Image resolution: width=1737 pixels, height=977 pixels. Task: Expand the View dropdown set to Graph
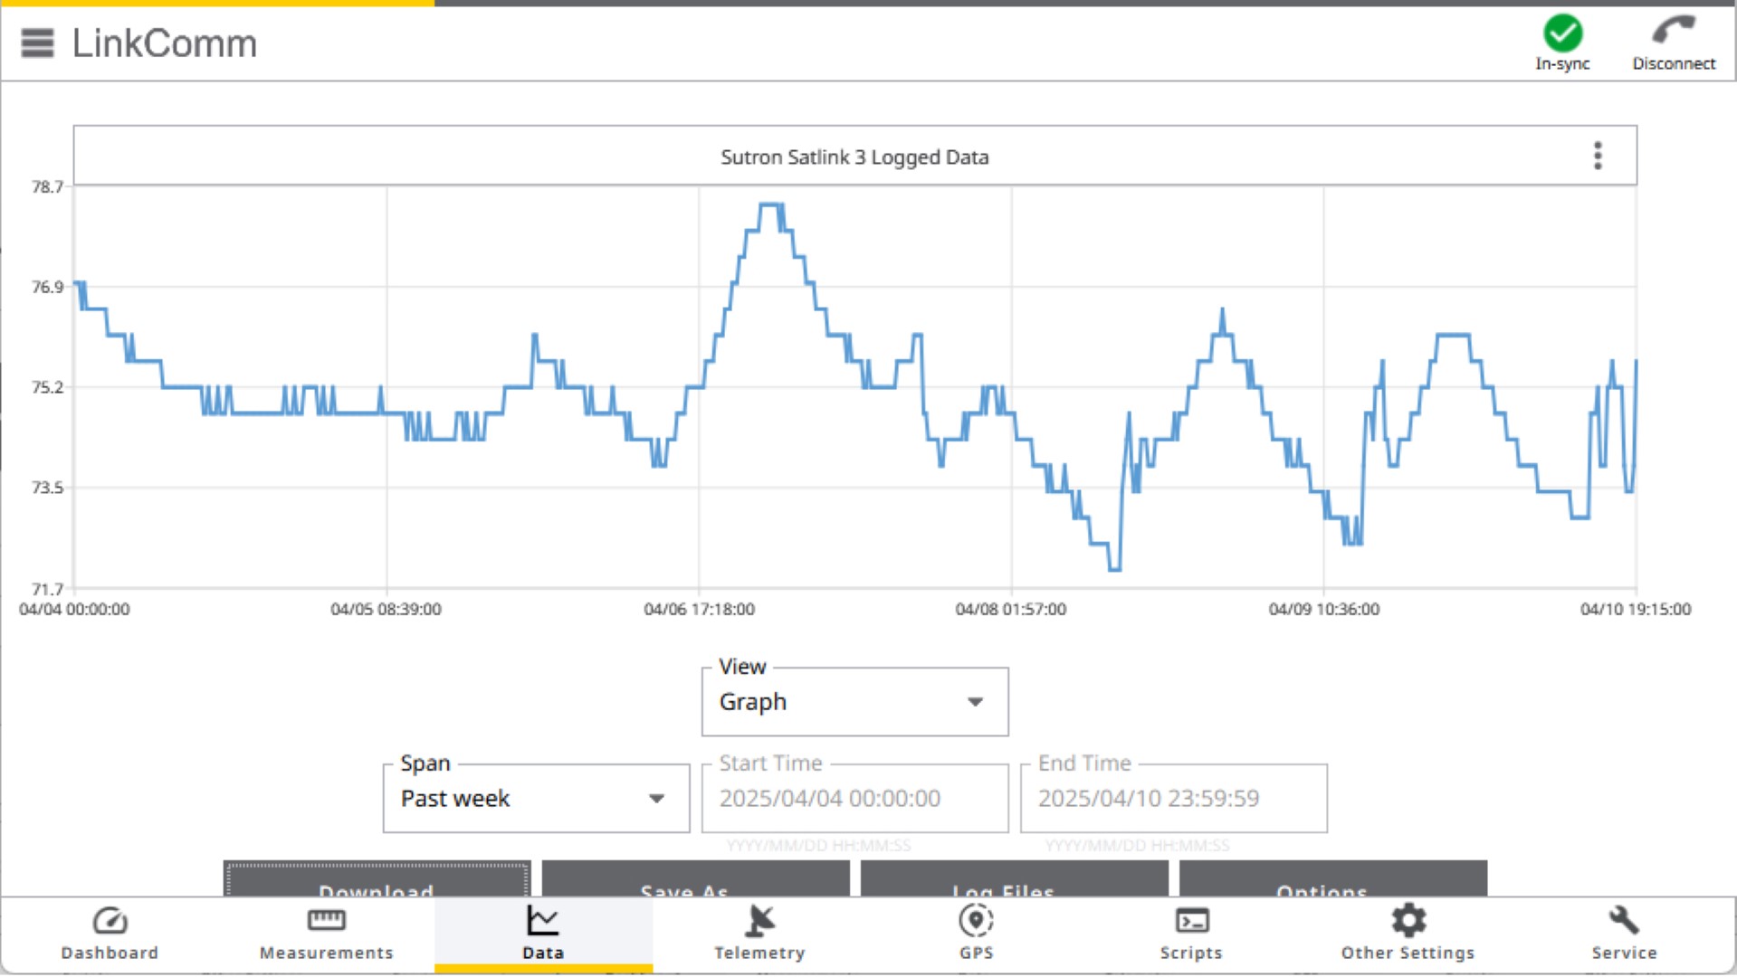pyautogui.click(x=854, y=702)
